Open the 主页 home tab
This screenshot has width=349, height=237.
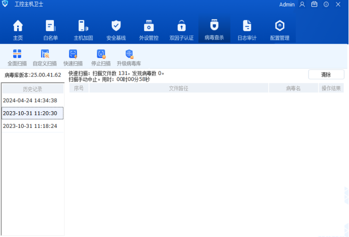click(x=18, y=30)
